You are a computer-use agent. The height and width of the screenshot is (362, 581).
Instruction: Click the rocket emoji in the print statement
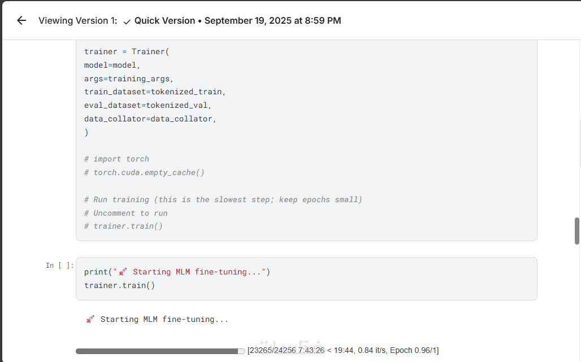click(x=123, y=272)
